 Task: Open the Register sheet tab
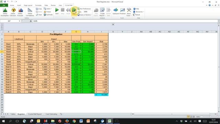[21, 114]
